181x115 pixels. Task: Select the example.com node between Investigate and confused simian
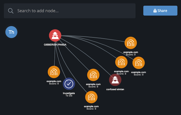click(93, 75)
